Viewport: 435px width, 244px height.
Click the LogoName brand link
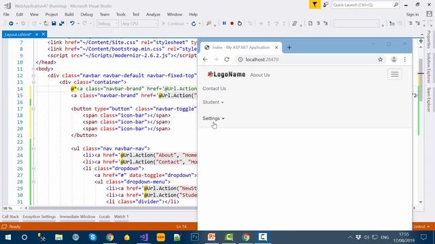(x=226, y=75)
